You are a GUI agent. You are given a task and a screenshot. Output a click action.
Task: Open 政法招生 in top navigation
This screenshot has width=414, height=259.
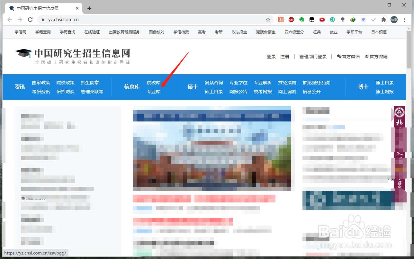click(239, 32)
